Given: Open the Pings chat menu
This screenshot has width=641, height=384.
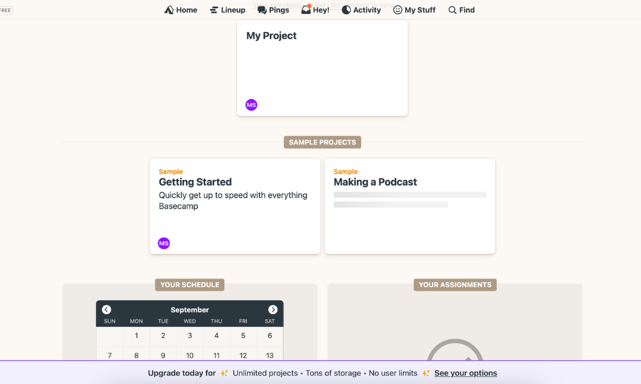Looking at the screenshot, I should click(273, 10).
